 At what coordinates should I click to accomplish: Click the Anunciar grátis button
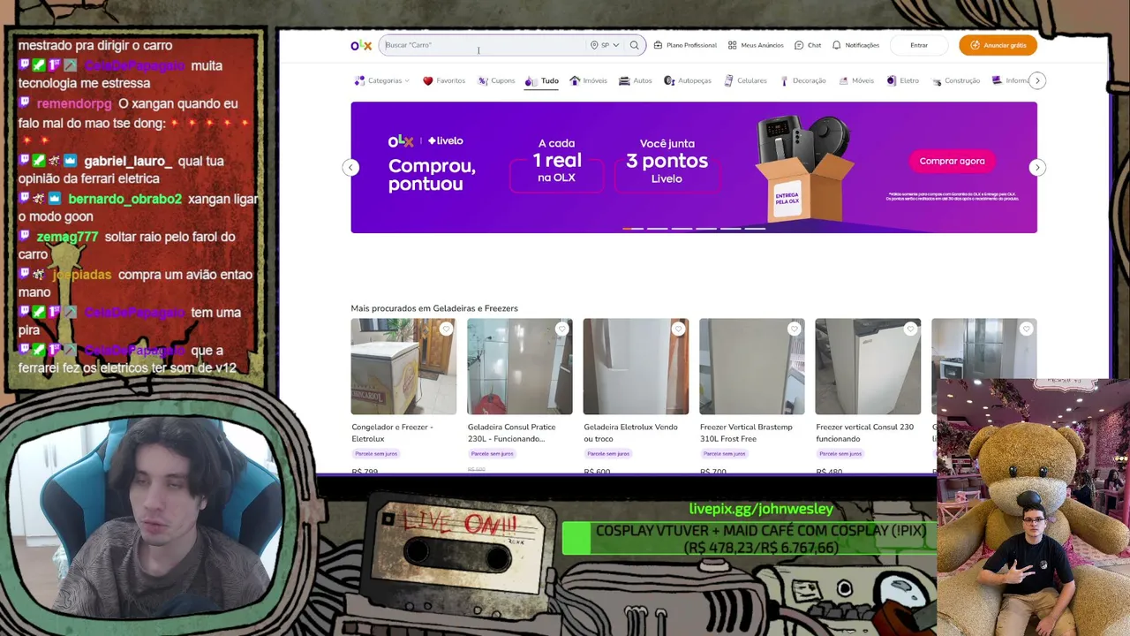click(x=998, y=45)
